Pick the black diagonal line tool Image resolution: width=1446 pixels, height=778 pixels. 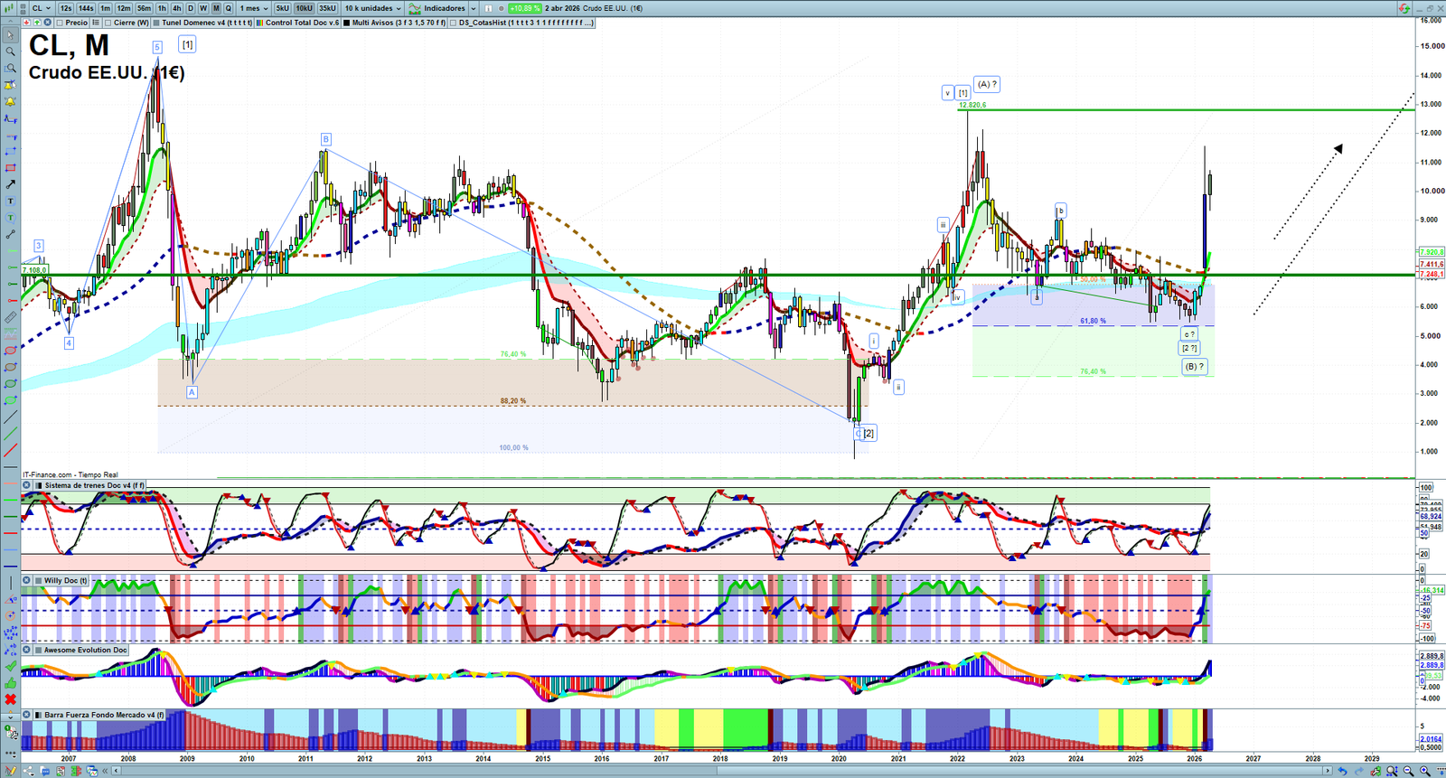point(10,417)
